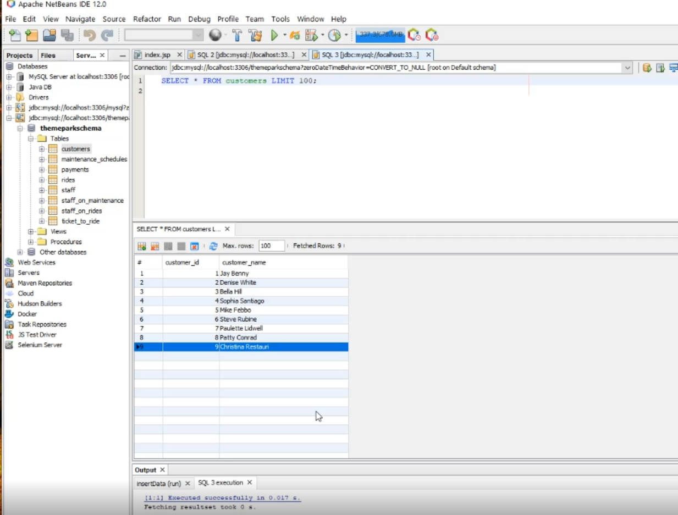Viewport: 678px width, 515px height.
Task: Switch to the Files panel
Action: tap(49, 55)
